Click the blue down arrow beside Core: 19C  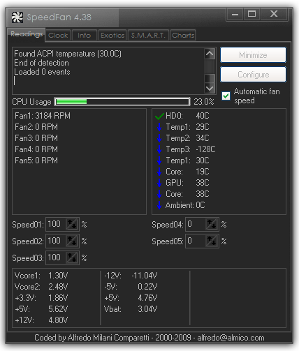pyautogui.click(x=159, y=172)
